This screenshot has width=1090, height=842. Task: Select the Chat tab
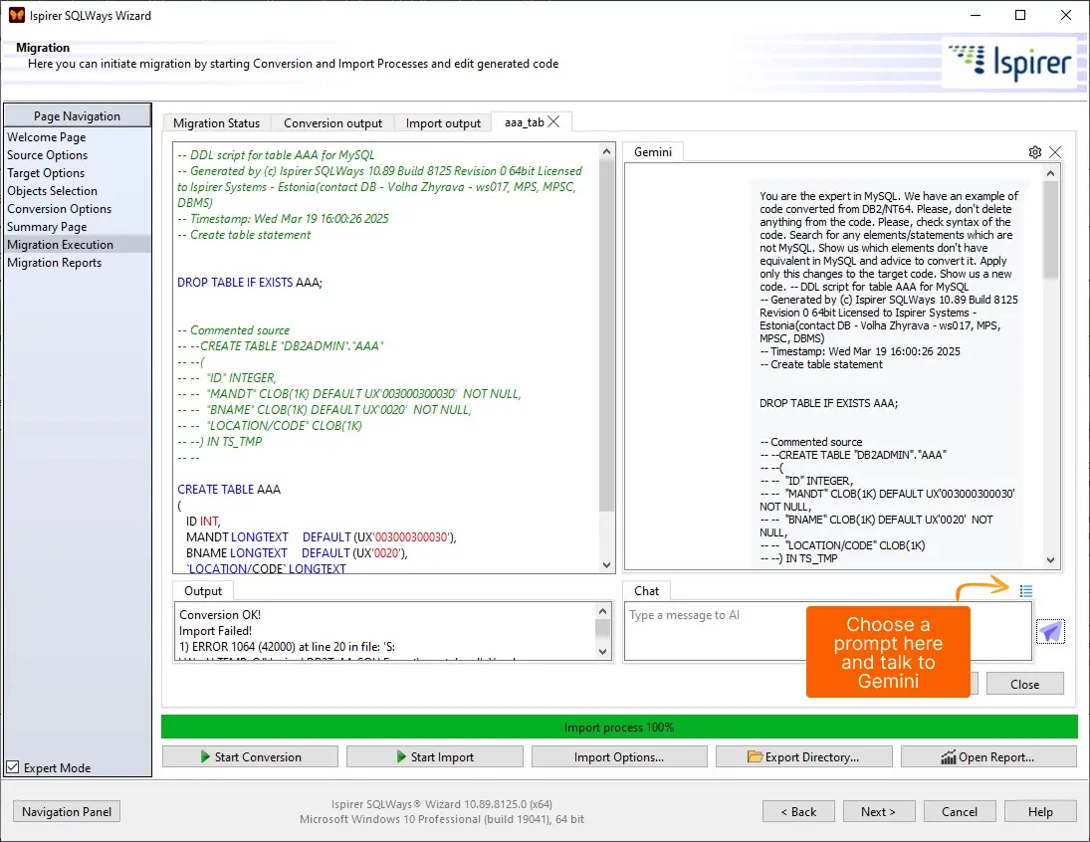click(x=646, y=591)
